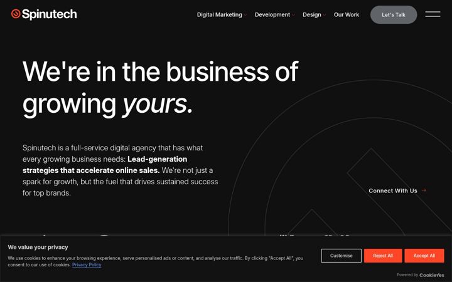Click the Let's Talk button
The image size is (452, 282).
tap(394, 14)
